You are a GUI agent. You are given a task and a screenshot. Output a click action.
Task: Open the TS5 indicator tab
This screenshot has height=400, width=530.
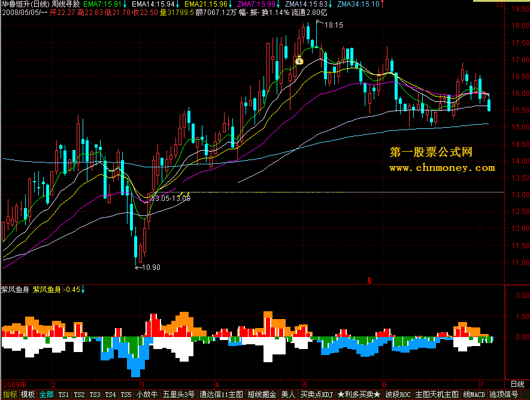126,395
